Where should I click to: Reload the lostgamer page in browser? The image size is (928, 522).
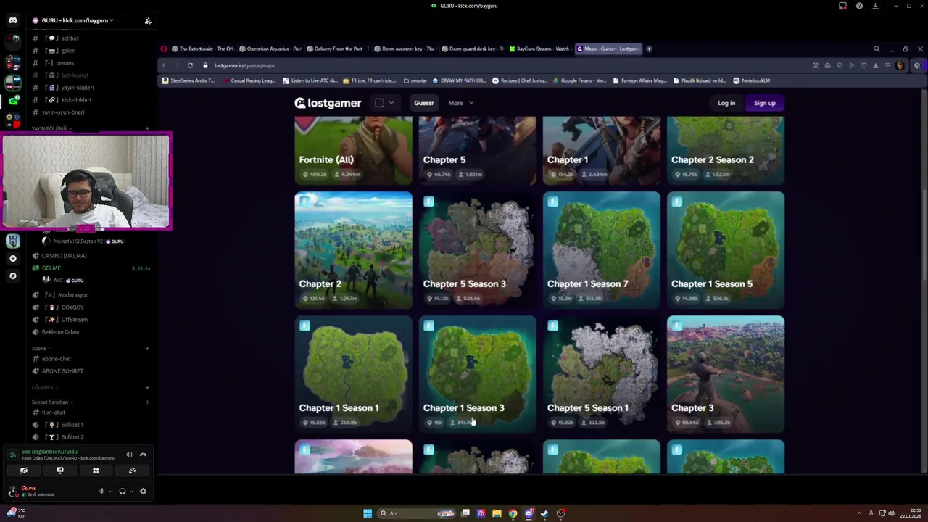point(190,65)
